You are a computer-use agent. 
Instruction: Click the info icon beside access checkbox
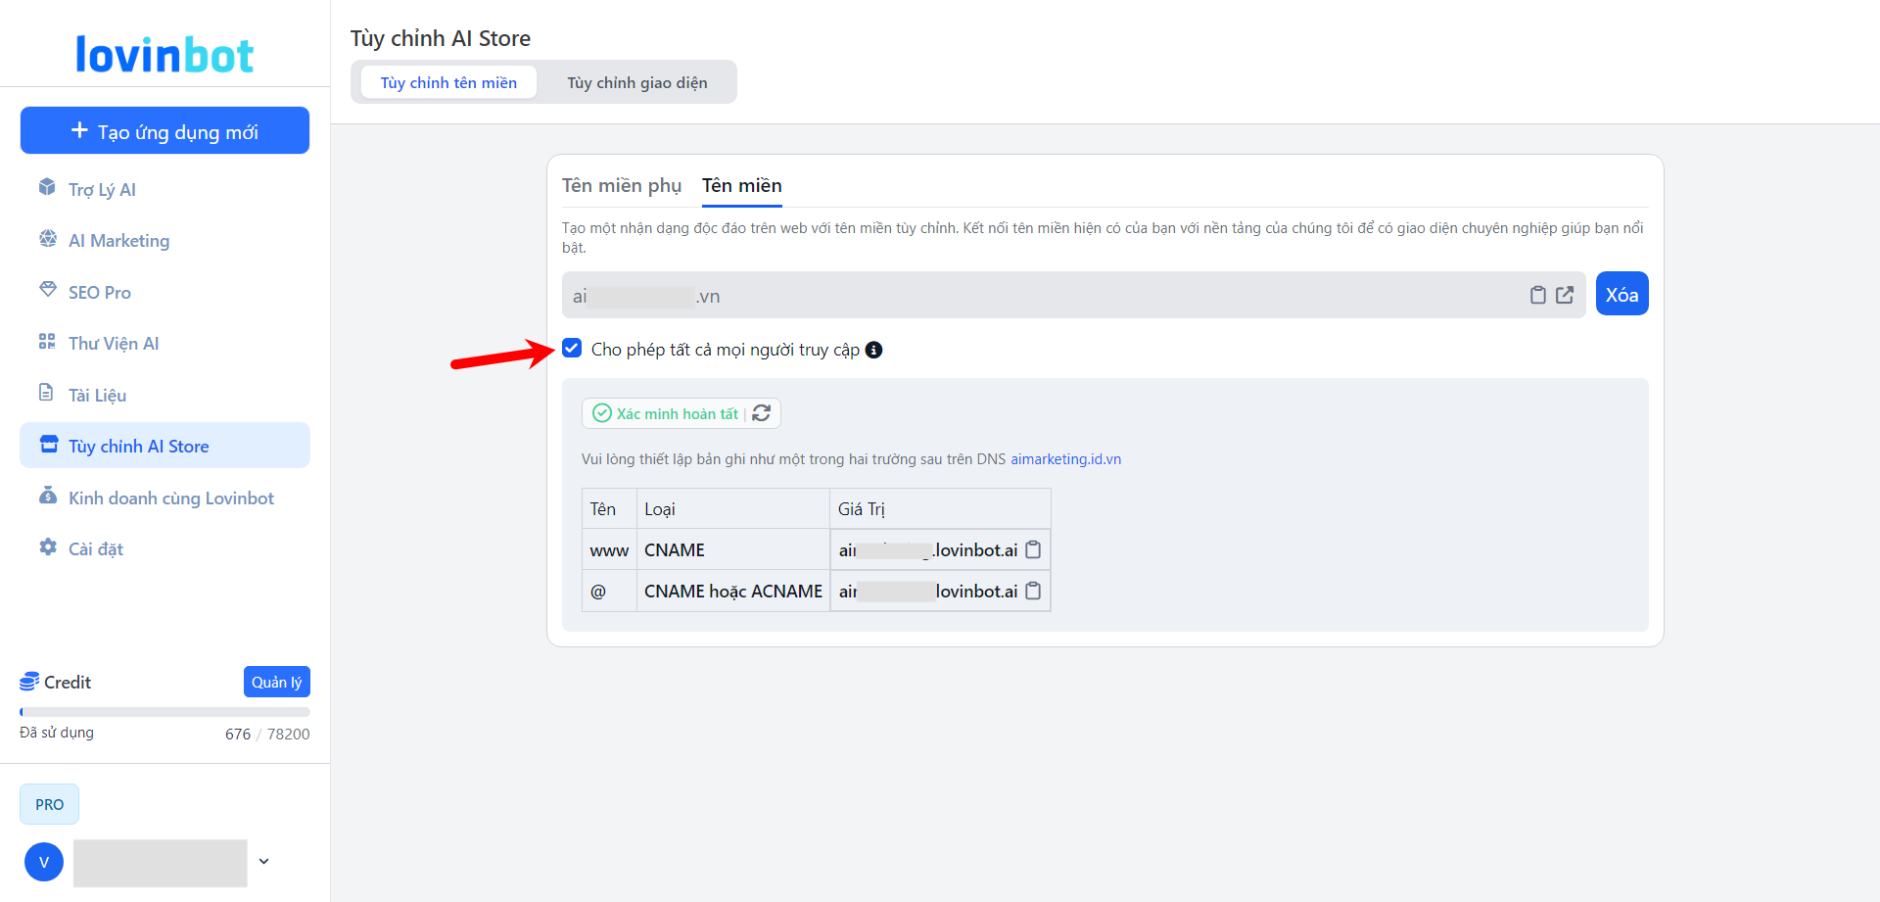tap(873, 350)
